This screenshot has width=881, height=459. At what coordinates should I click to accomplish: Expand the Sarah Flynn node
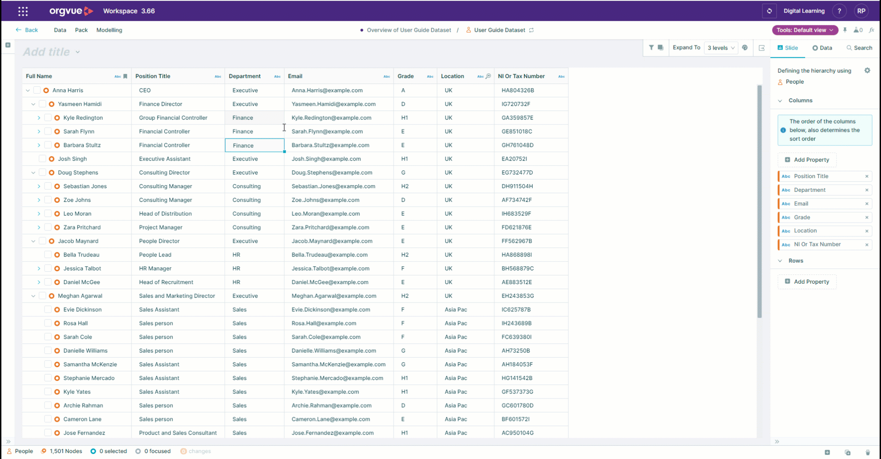click(39, 132)
